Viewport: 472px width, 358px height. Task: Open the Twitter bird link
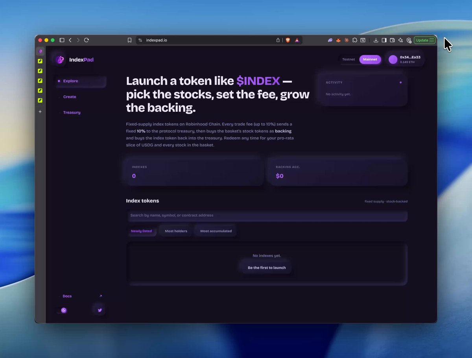point(100,310)
